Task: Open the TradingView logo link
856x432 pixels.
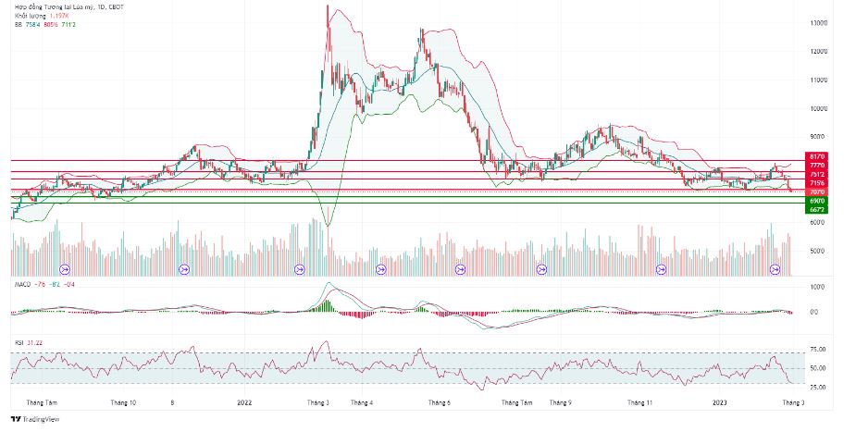Action: pyautogui.click(x=35, y=419)
